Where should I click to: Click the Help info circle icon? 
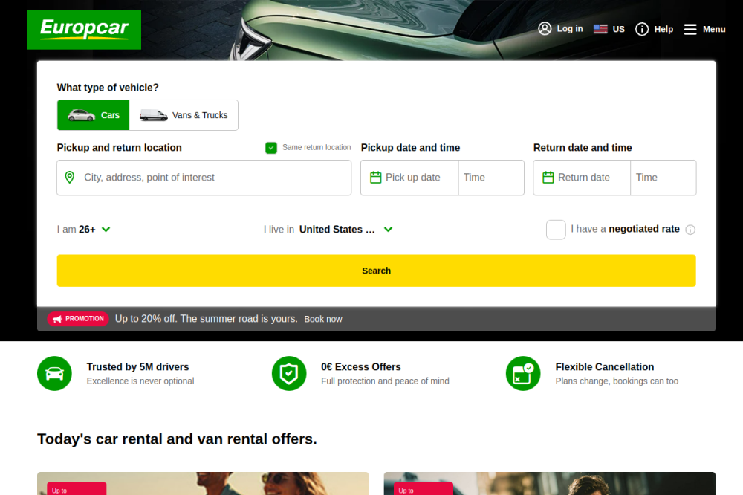(x=642, y=30)
